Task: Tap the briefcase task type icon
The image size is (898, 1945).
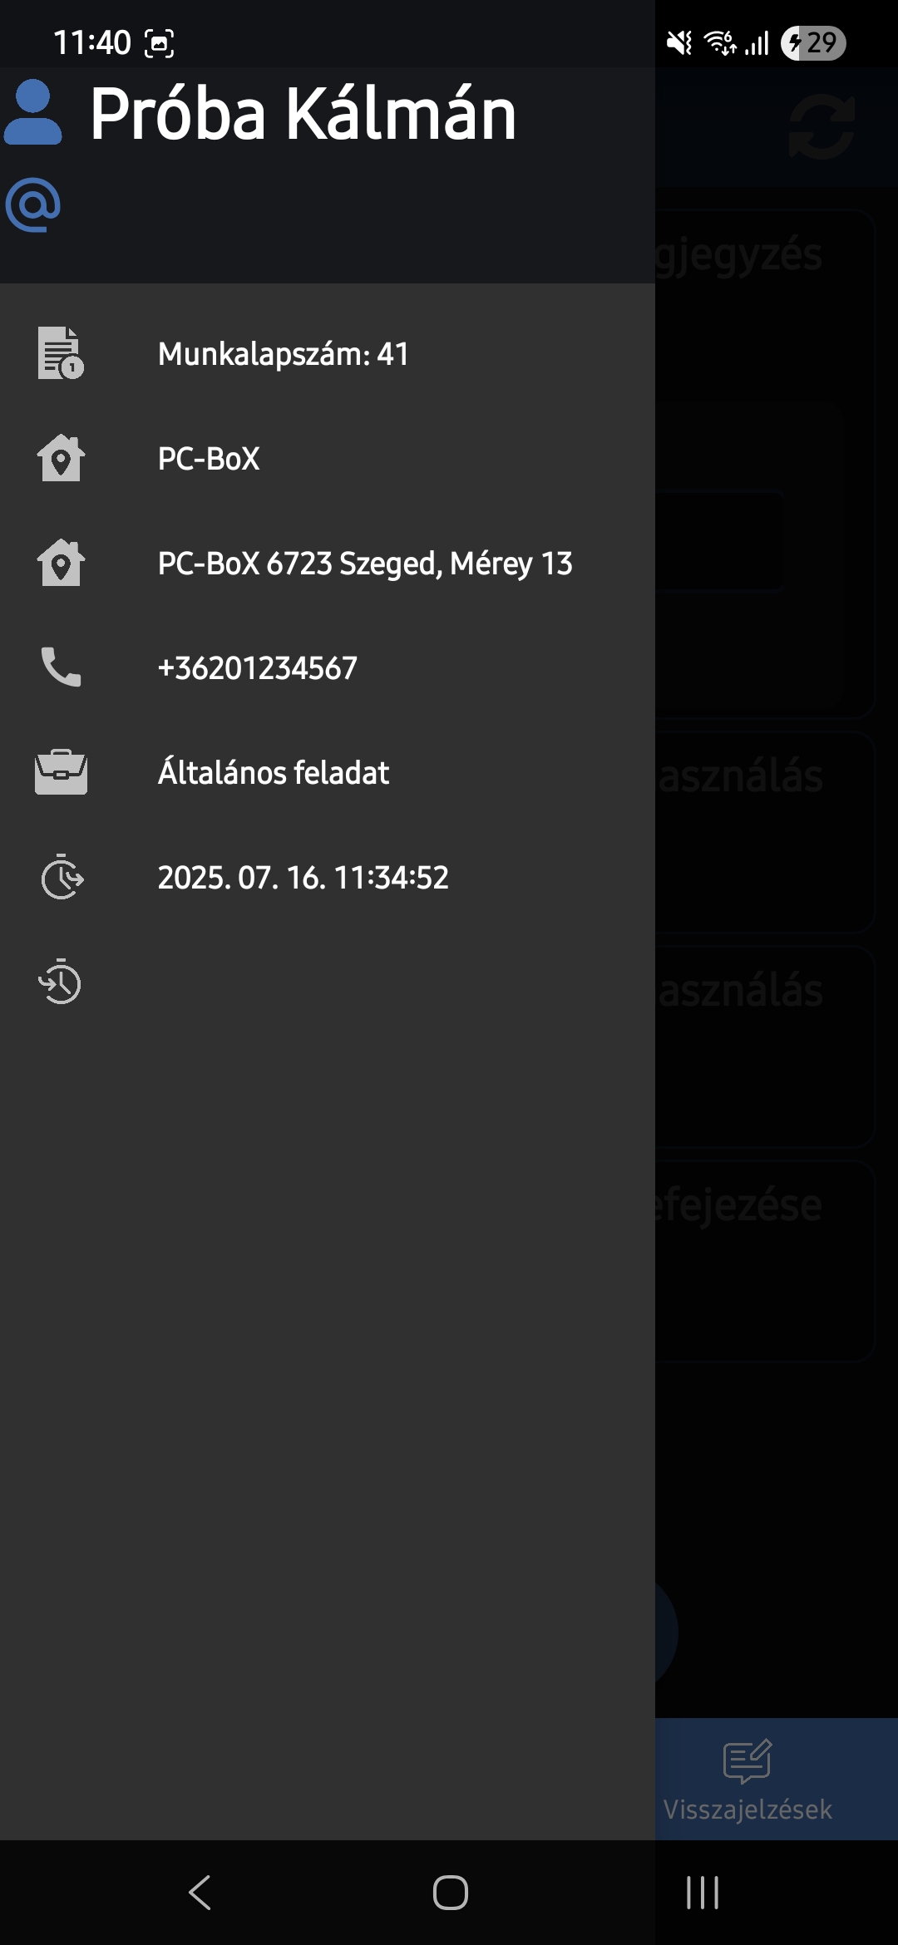Action: tap(61, 772)
